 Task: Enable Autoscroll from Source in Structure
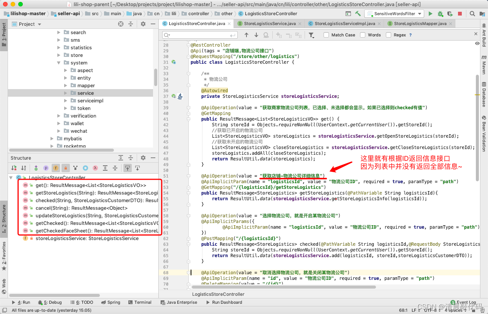pyautogui.click(x=137, y=168)
